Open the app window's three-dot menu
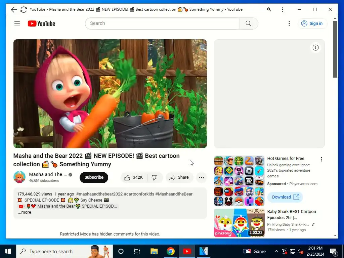This screenshot has width=344, height=258. 283,9
